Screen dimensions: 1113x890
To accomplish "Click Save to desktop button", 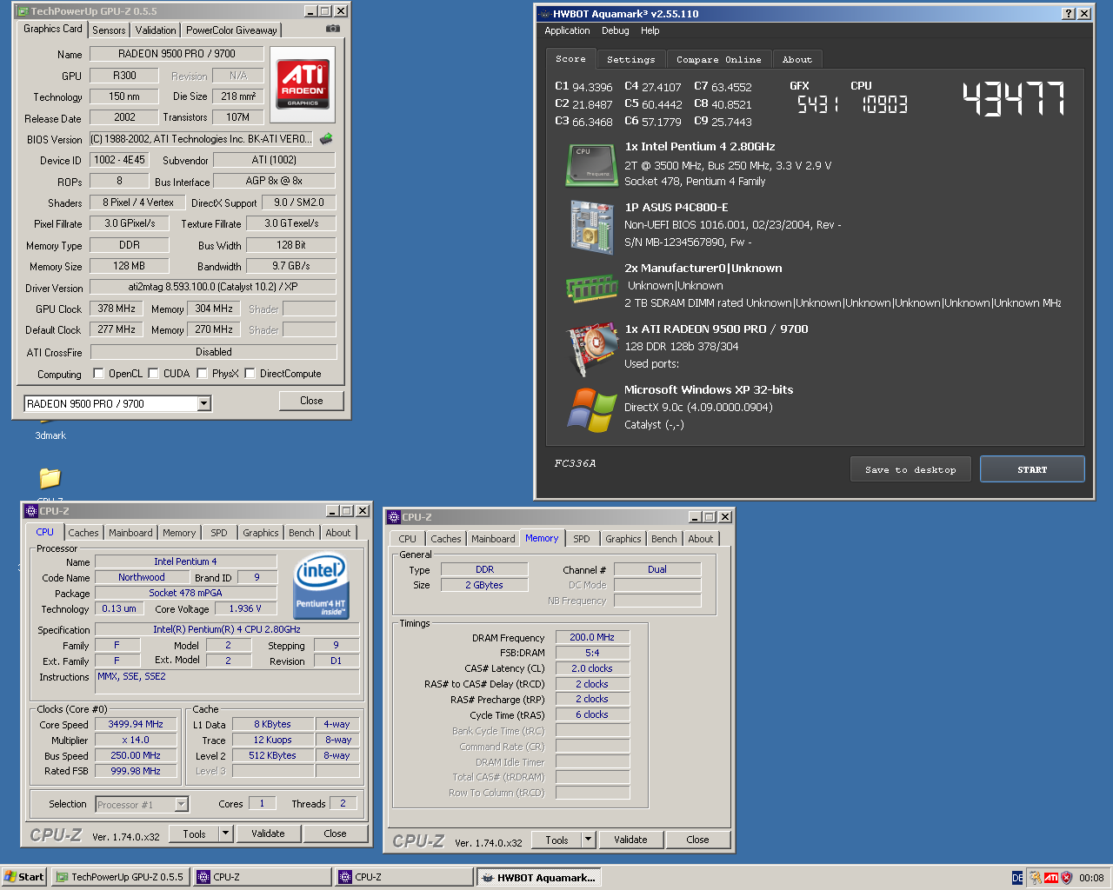I will (910, 469).
